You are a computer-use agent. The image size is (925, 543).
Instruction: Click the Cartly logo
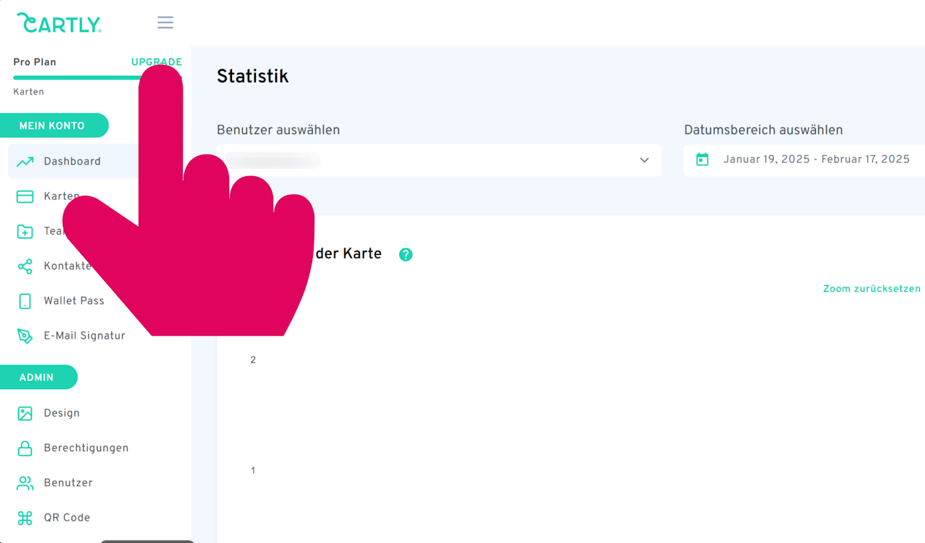(x=59, y=23)
